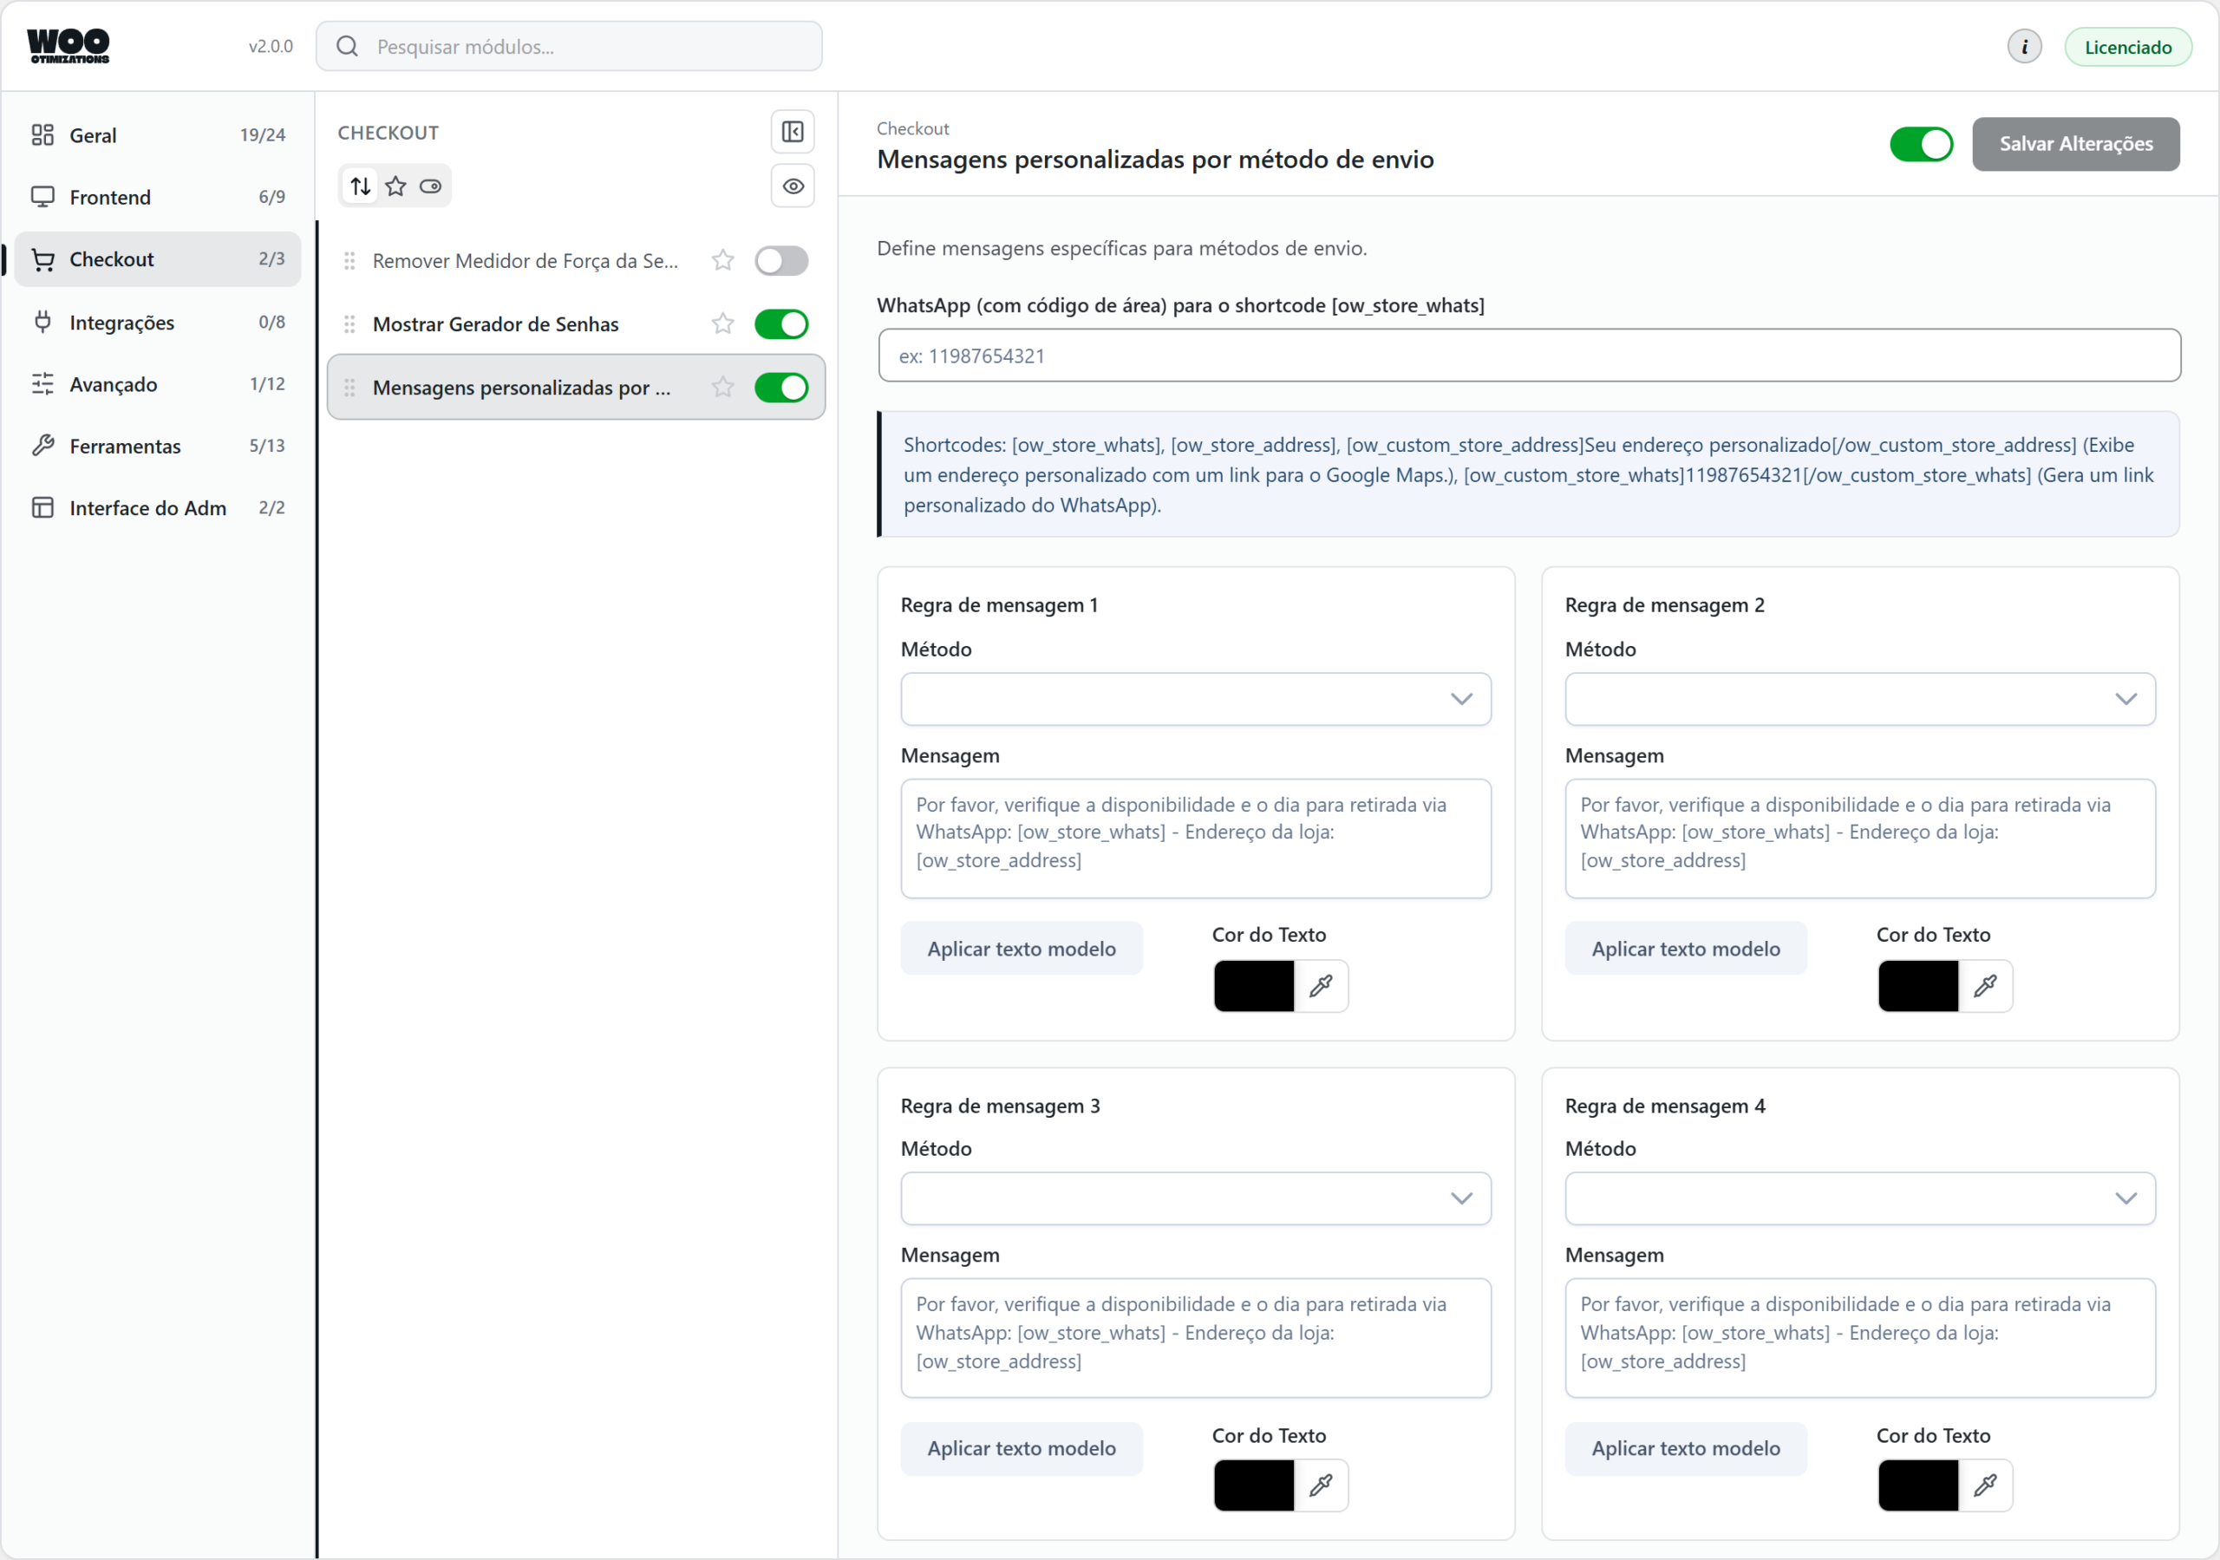
Task: Click drag handle of Remover Medidor row
Action: click(350, 260)
